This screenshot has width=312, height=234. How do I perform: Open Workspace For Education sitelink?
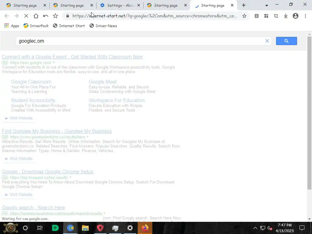point(117,101)
